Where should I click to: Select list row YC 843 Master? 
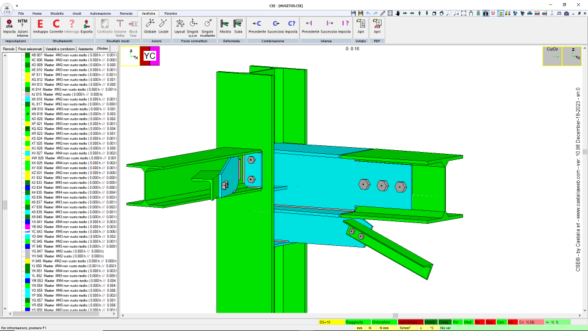(x=73, y=232)
